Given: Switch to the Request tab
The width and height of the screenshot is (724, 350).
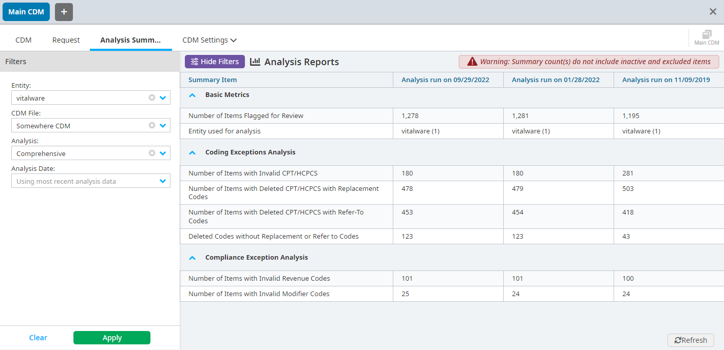Looking at the screenshot, I should pyautogui.click(x=66, y=40).
